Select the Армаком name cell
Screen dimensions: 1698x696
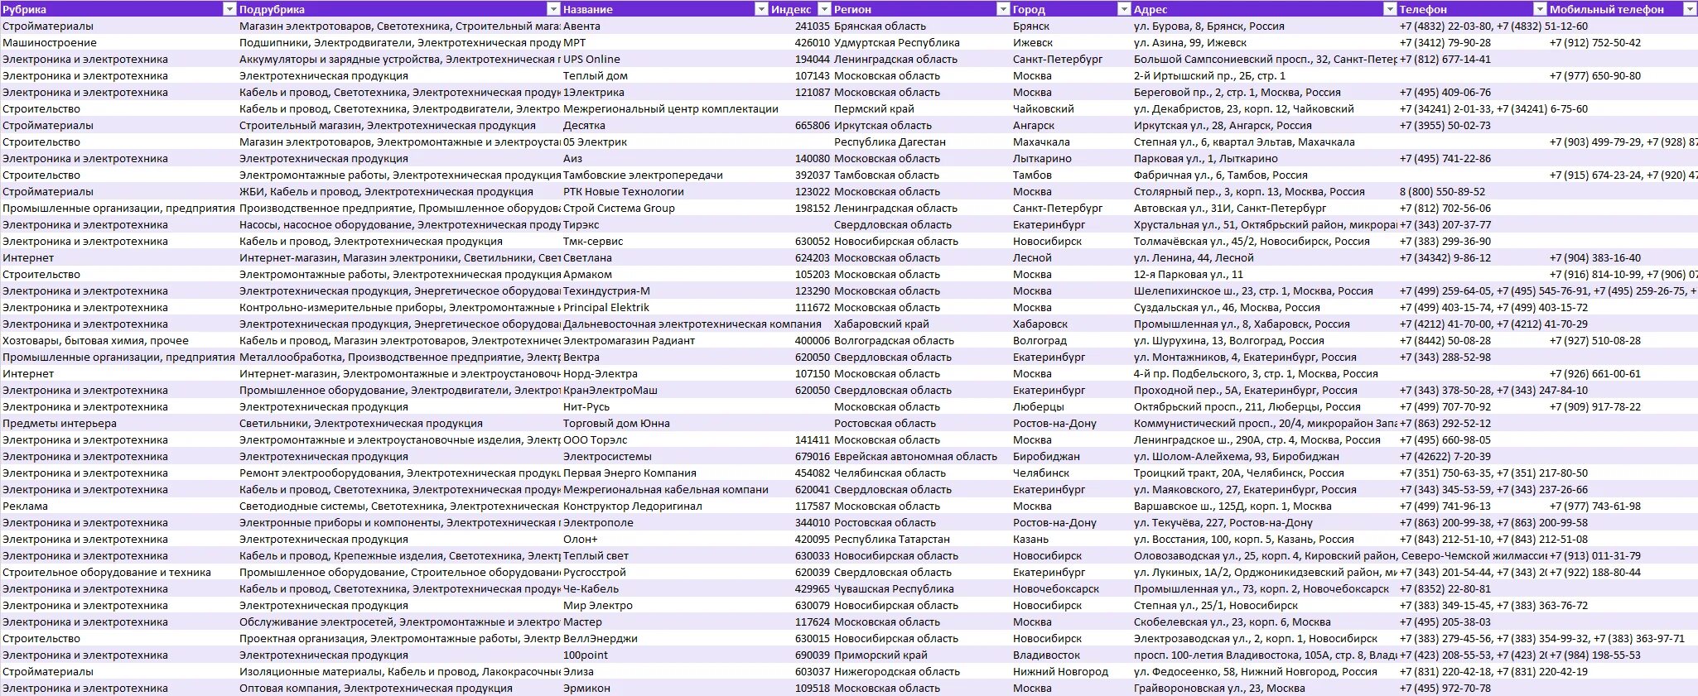point(664,274)
